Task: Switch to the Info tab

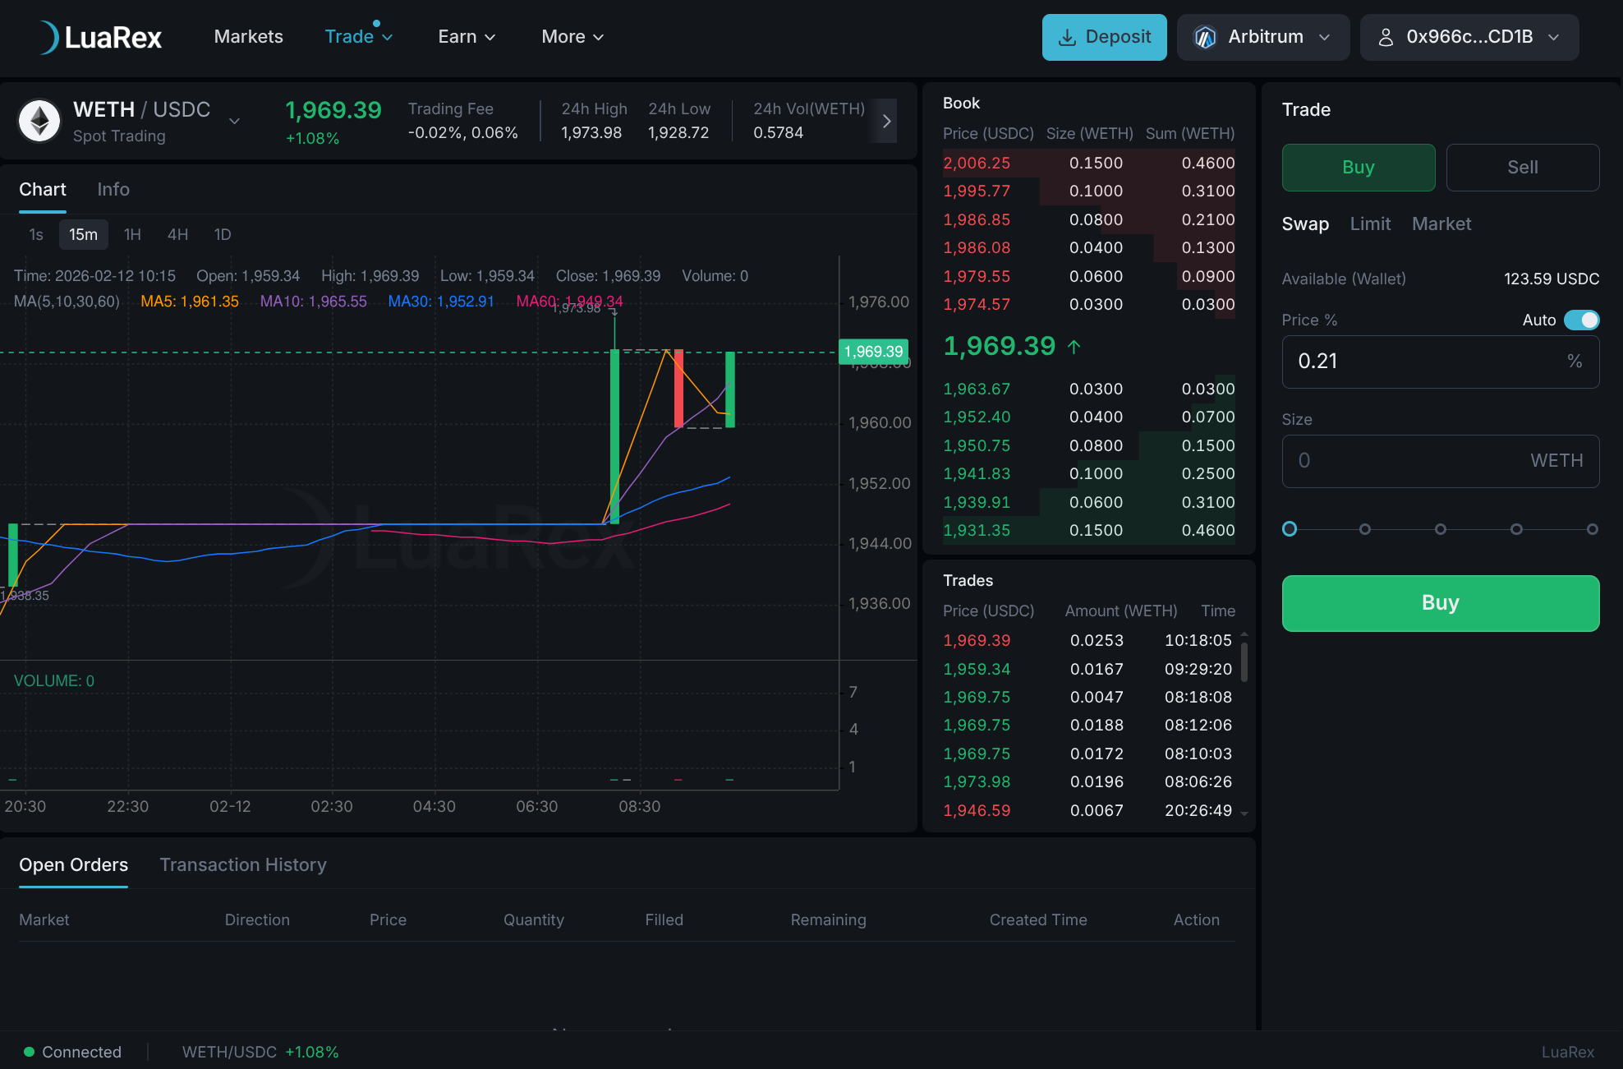Action: pos(113,190)
